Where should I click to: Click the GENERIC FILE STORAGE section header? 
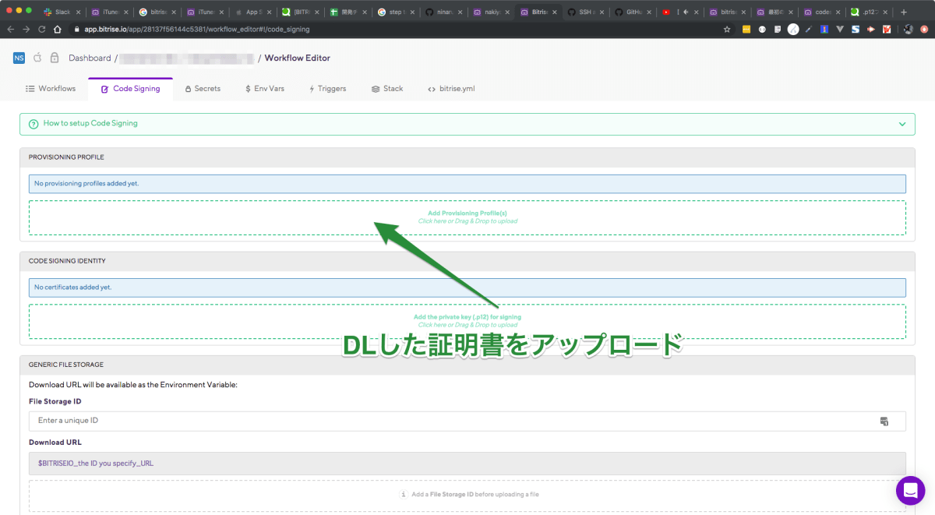467,364
